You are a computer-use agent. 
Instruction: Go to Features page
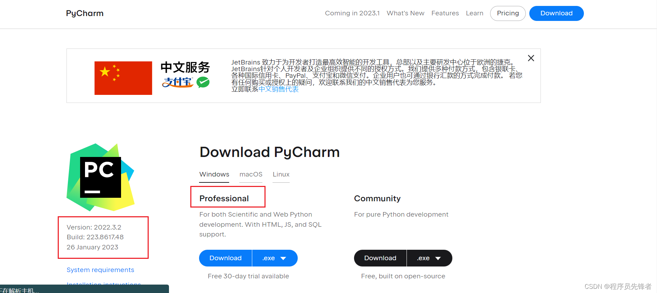445,13
